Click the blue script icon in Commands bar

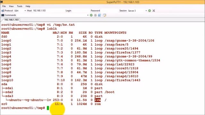pos(100,15)
